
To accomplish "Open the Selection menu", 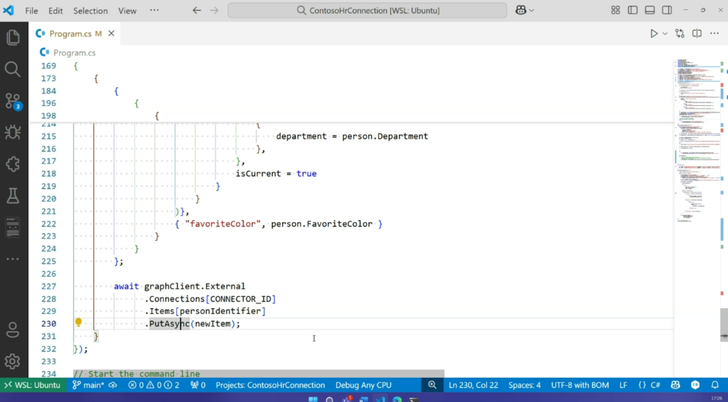I will [x=90, y=11].
